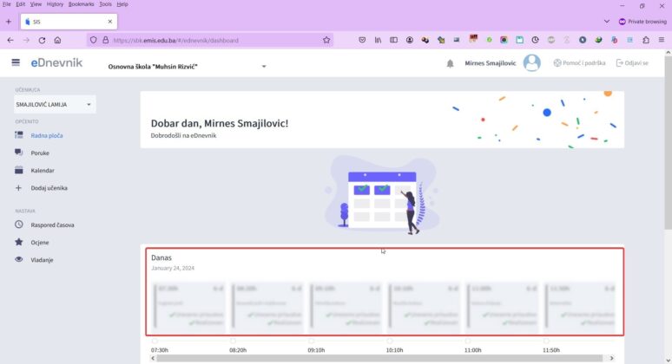Expand the student SMAJILOVIĆ LAMIJA dropdown

tap(89, 105)
